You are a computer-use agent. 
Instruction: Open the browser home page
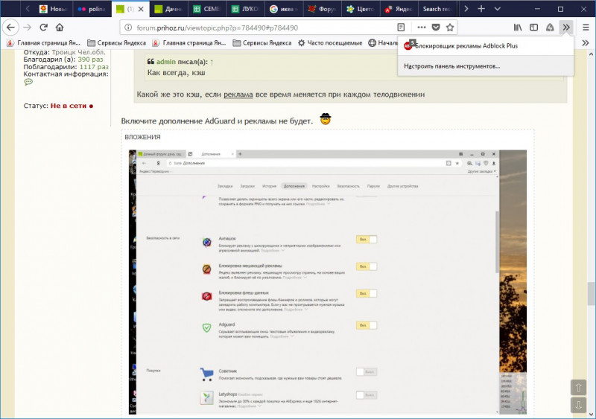(60, 28)
